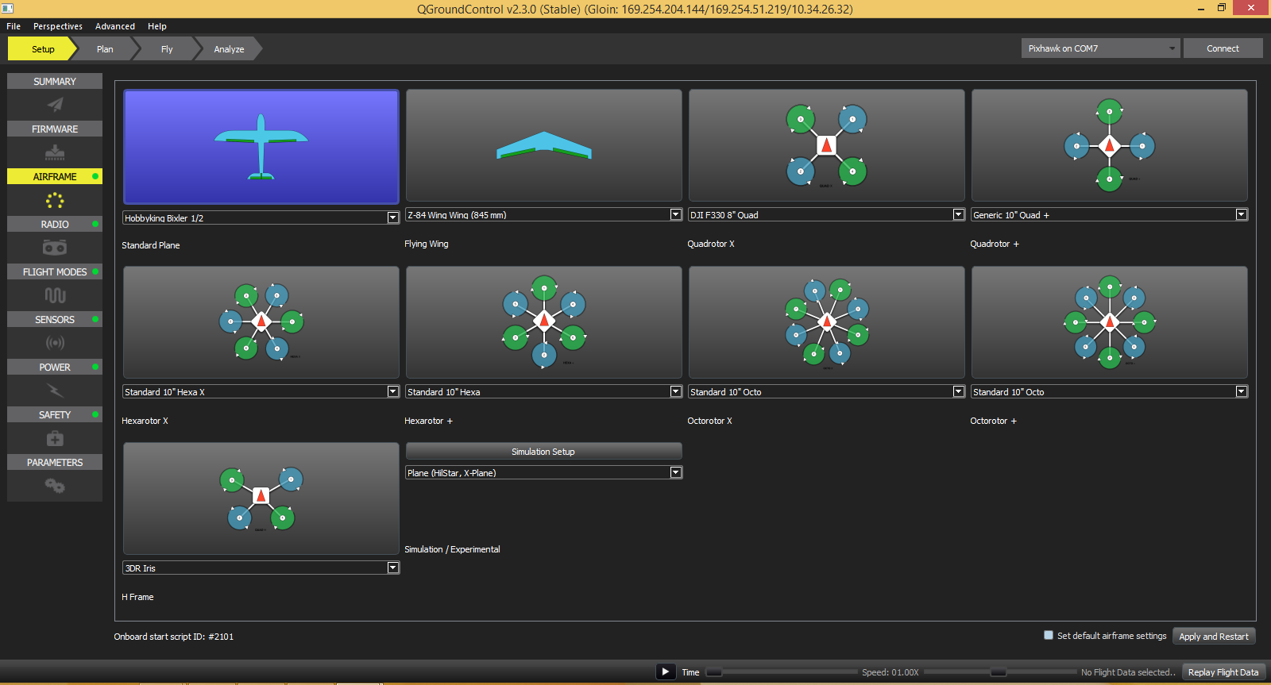Click the Power lightning icon
Screen dimensions: 1271x685
click(x=55, y=391)
